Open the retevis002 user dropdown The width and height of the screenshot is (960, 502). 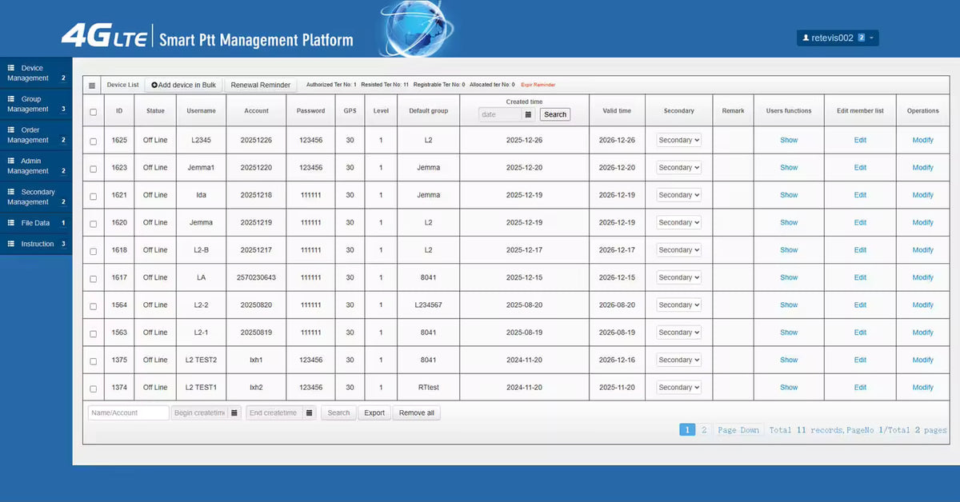838,38
